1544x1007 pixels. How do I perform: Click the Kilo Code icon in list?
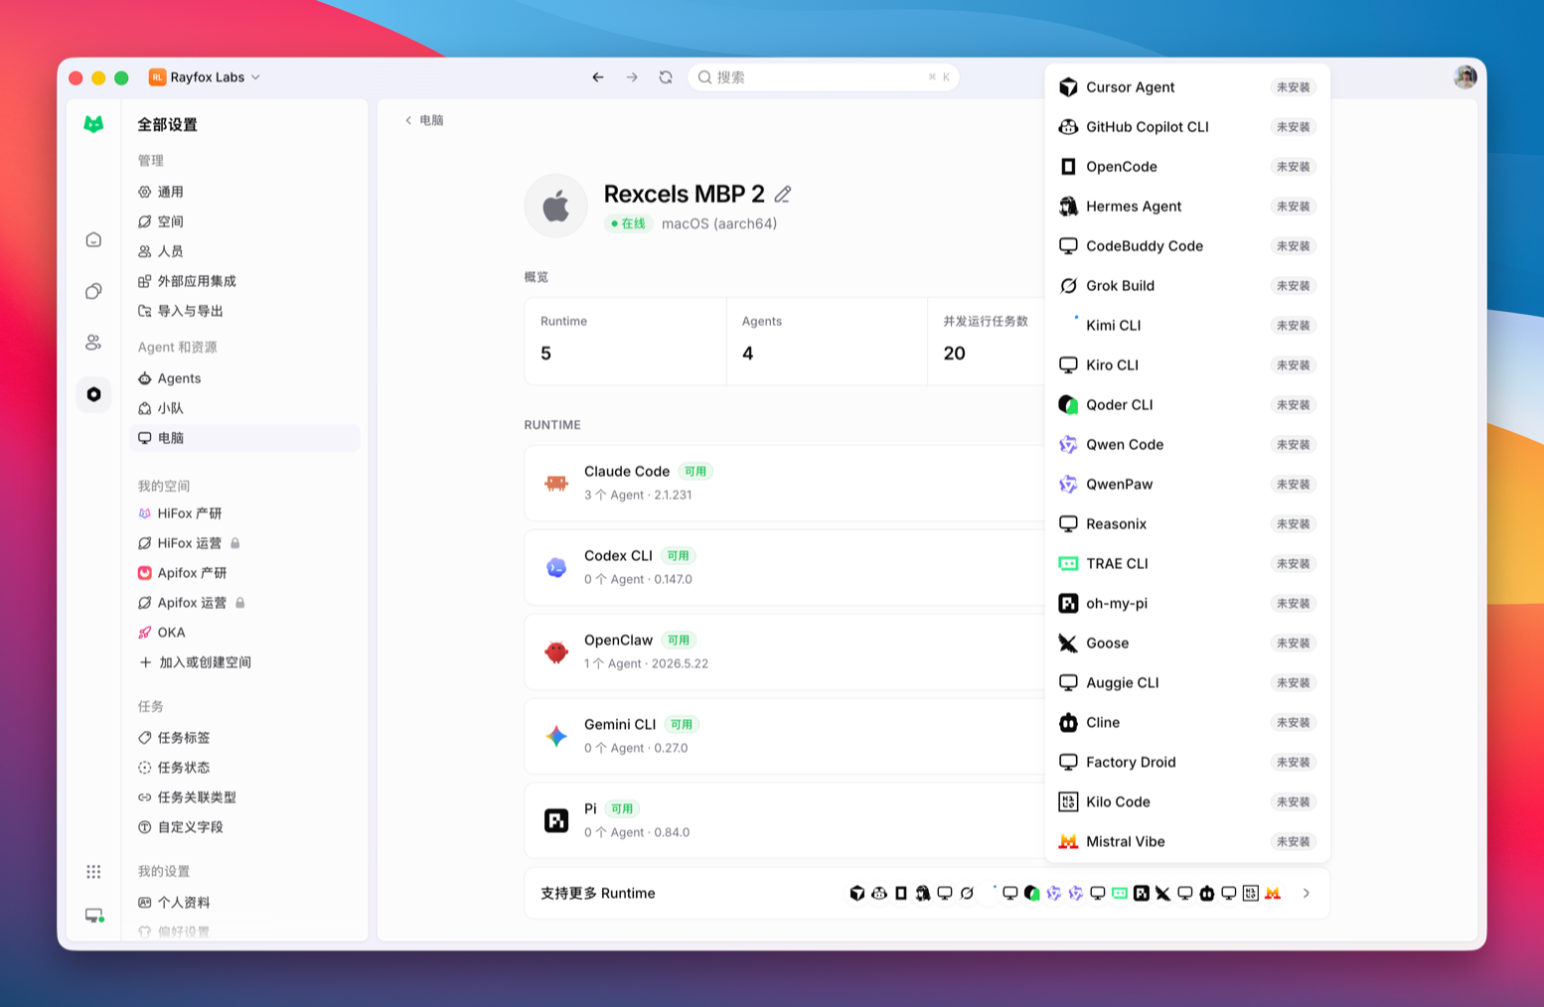click(x=1068, y=802)
